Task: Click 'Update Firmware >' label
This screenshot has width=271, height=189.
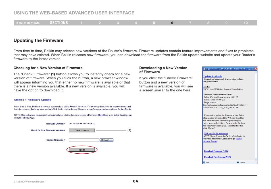Action: pos(56,140)
